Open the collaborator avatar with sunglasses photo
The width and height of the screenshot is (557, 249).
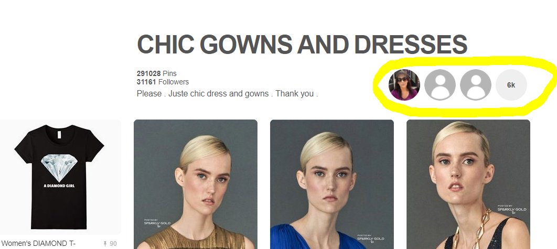click(404, 85)
